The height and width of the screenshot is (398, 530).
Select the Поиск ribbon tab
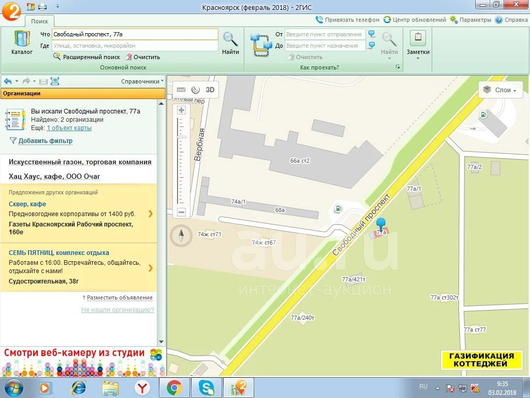(x=39, y=21)
